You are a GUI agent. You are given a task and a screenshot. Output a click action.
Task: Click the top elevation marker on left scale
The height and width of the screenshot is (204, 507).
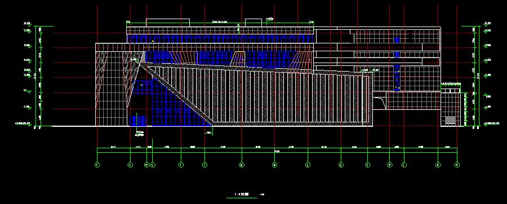(x=27, y=24)
